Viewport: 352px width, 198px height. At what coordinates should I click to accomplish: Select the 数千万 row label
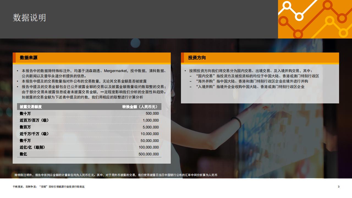click(x=25, y=141)
